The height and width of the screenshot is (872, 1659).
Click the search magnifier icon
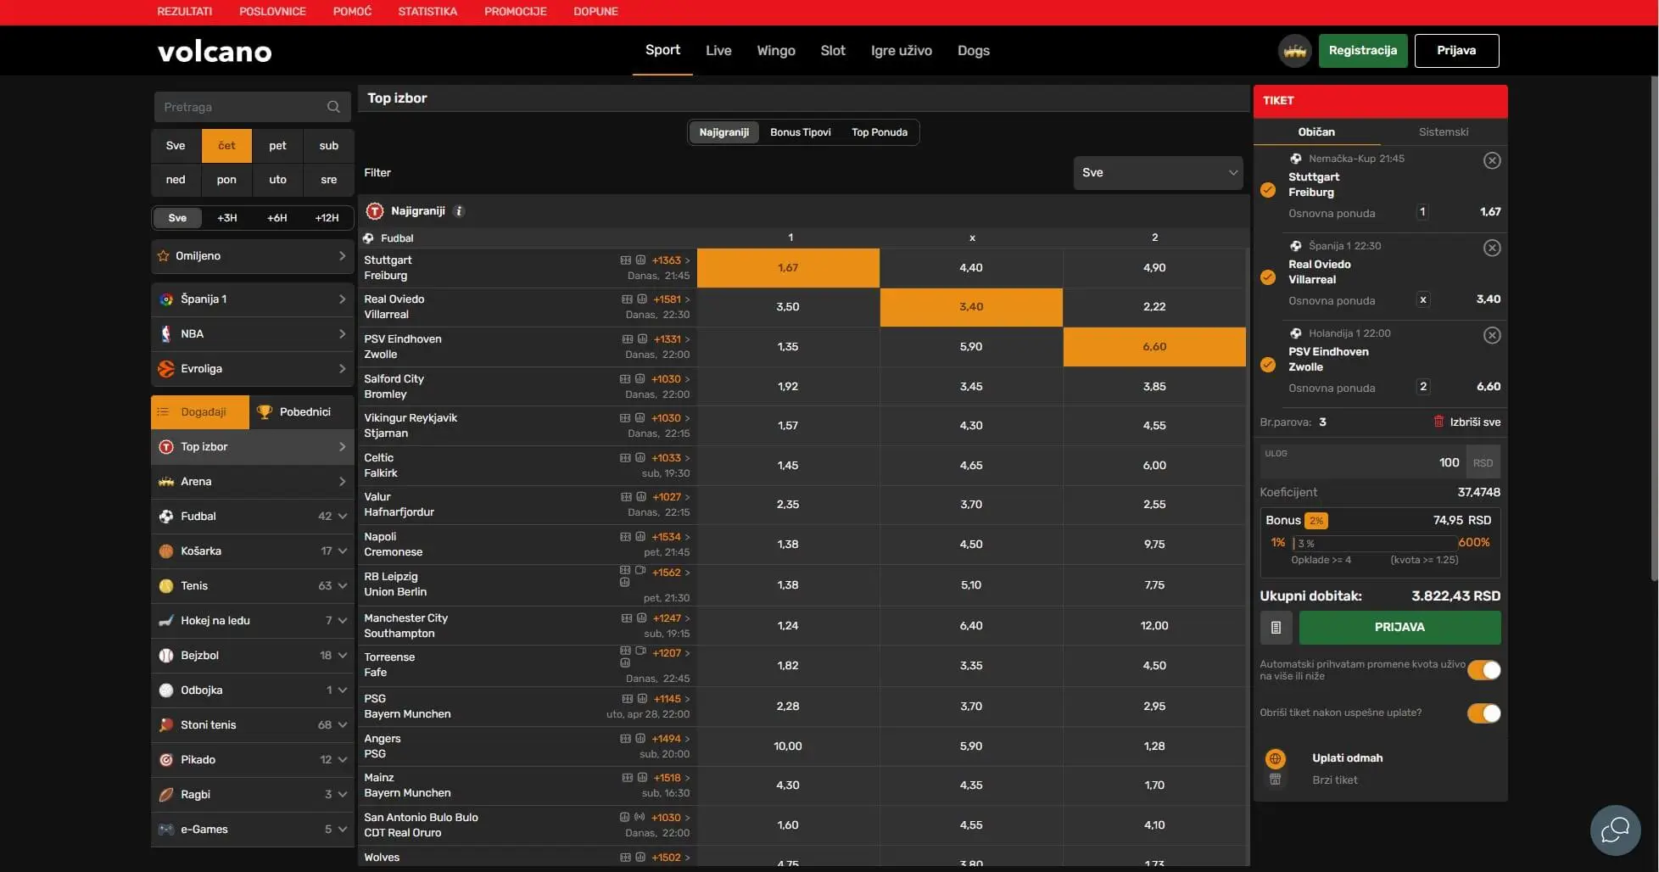[333, 107]
